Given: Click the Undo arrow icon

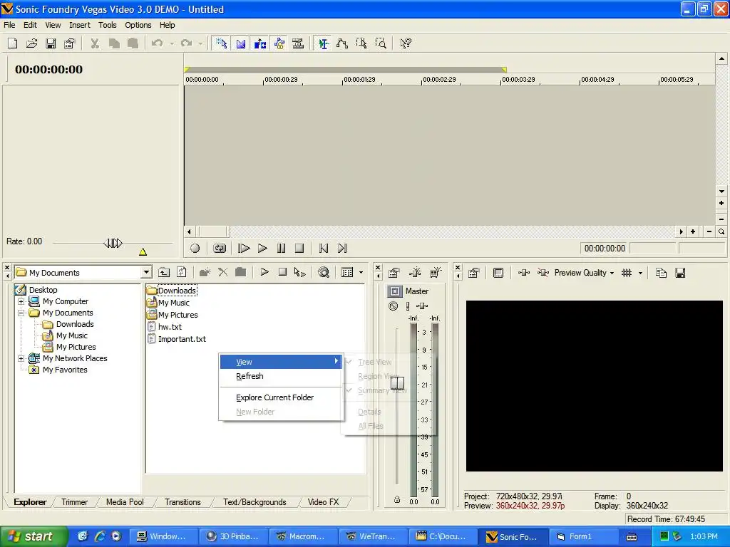Looking at the screenshot, I should click(x=158, y=43).
